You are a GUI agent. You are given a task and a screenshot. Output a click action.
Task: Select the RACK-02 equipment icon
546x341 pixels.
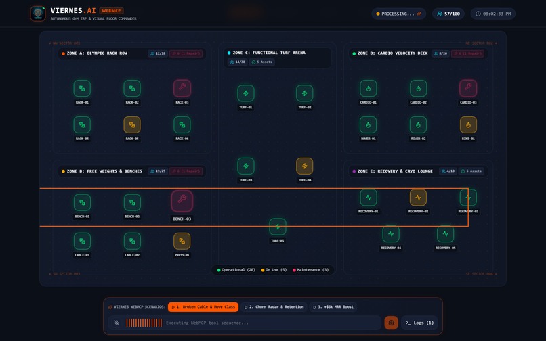[132, 89]
